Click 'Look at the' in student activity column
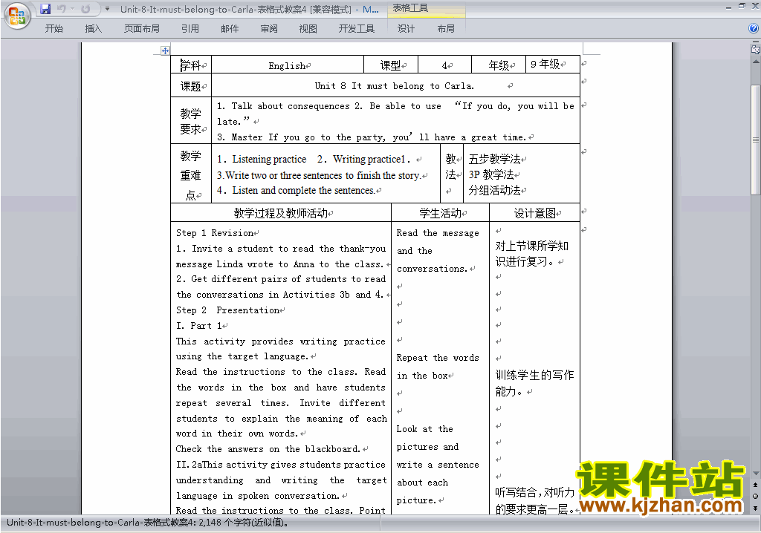761x533 pixels. coord(424,429)
